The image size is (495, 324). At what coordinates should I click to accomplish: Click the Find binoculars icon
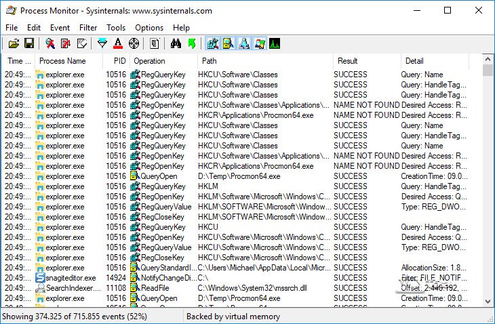coord(176,44)
